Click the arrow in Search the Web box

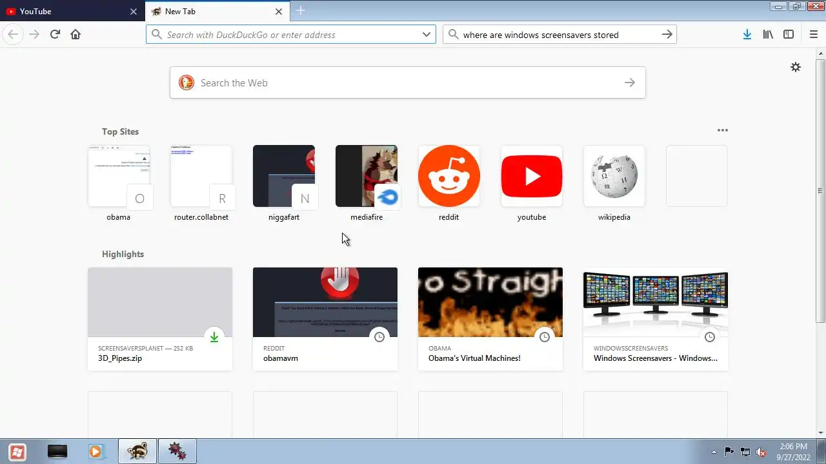click(x=630, y=82)
